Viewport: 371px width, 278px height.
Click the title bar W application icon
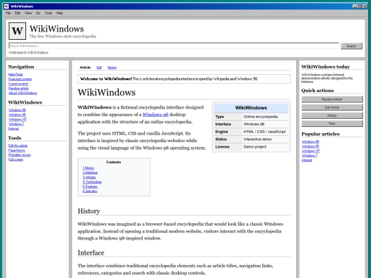pos(6,6)
